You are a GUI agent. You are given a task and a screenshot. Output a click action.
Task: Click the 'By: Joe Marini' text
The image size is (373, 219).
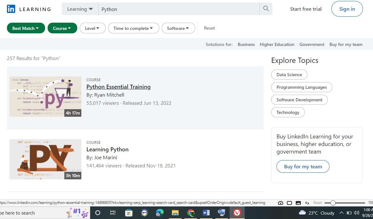tap(102, 158)
